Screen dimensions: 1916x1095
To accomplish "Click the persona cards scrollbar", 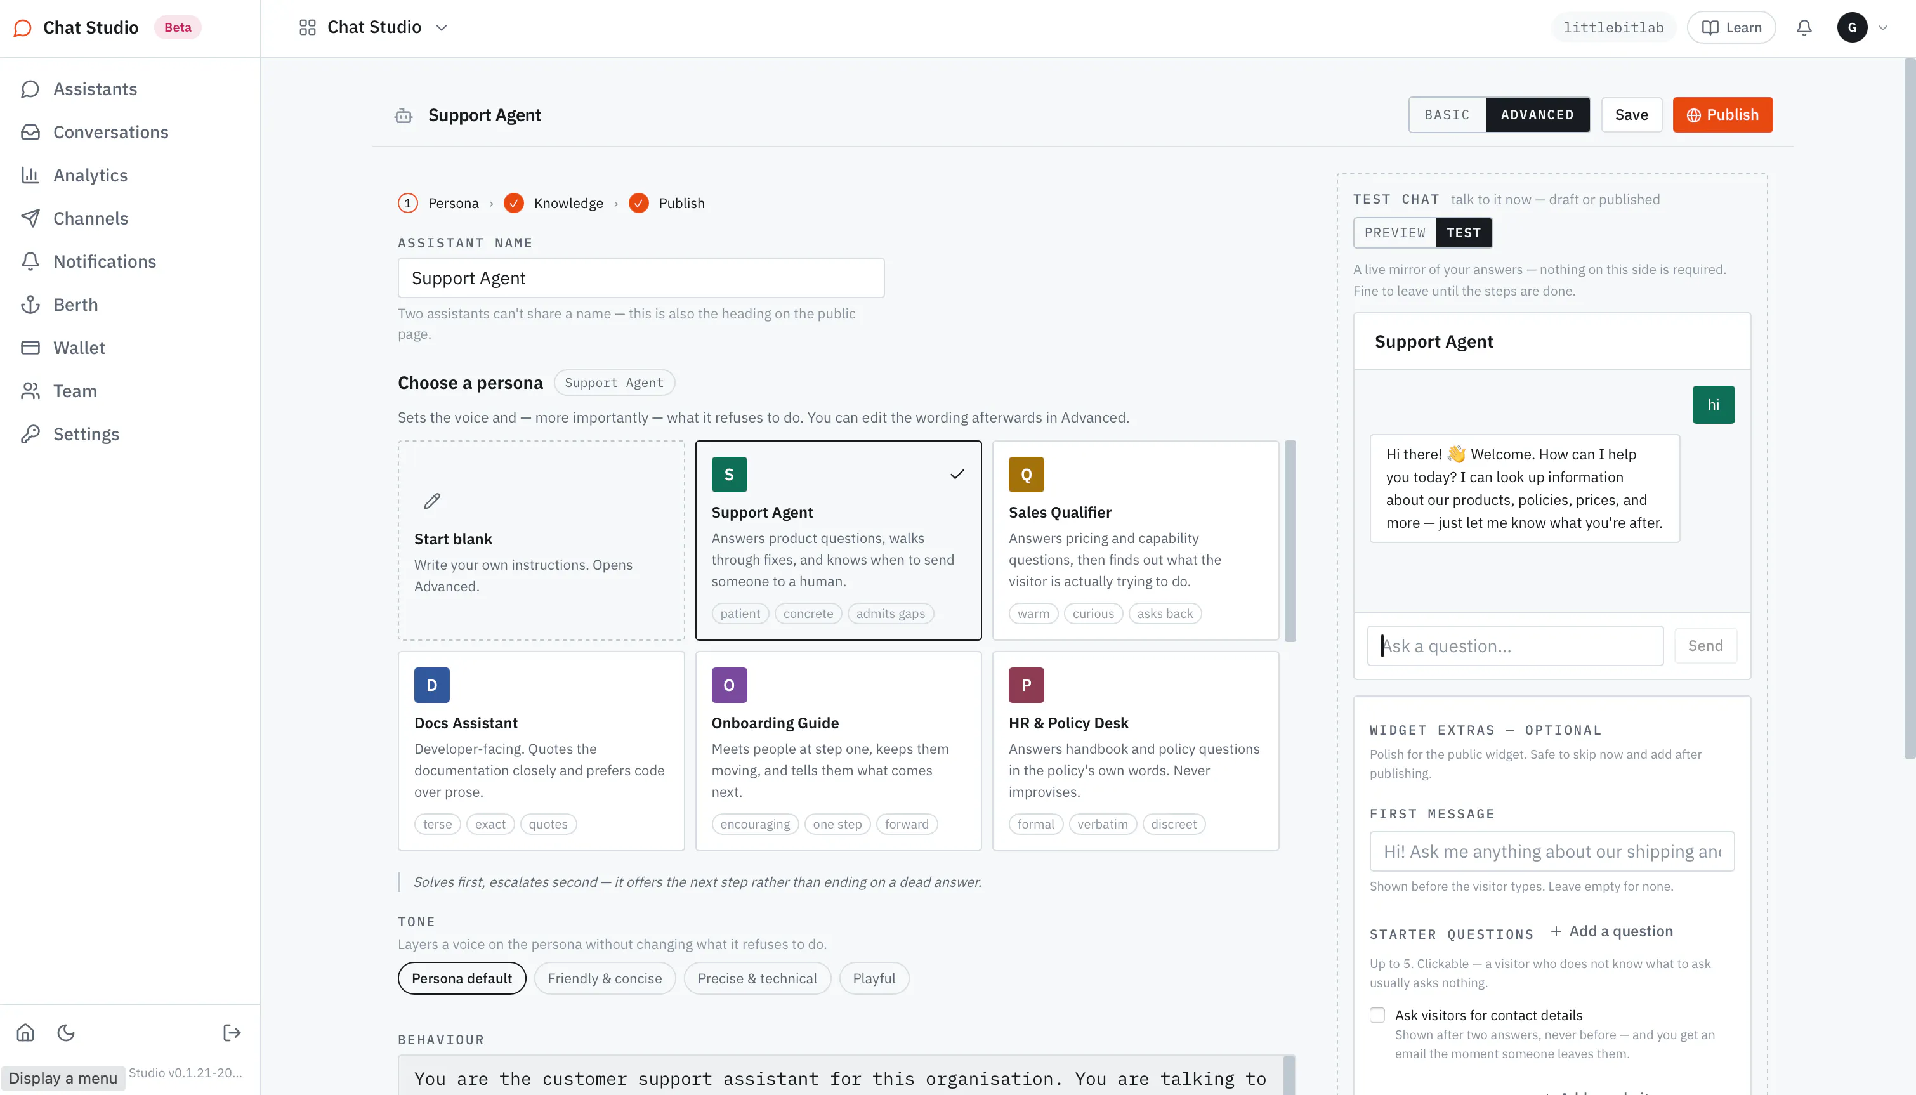I will pos(1290,541).
